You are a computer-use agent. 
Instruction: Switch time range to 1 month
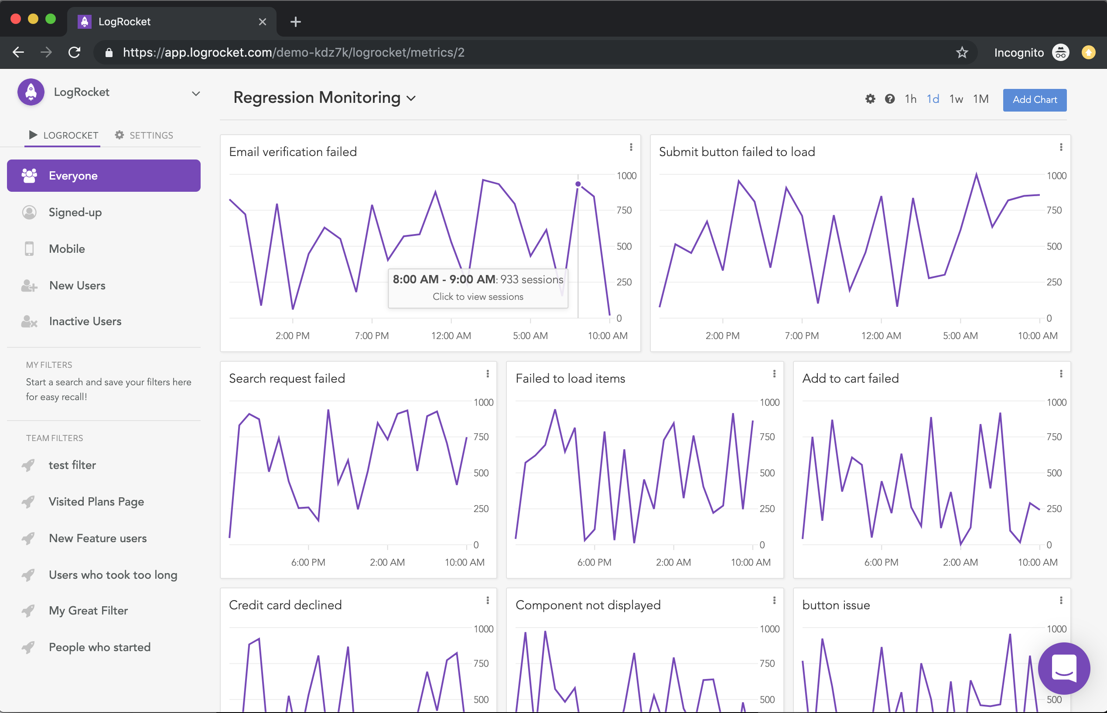click(981, 98)
